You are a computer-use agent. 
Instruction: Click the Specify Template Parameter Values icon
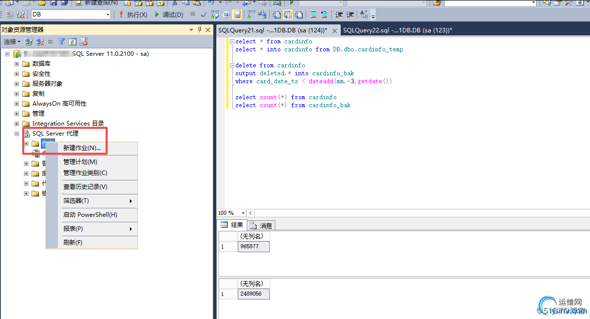click(x=364, y=14)
